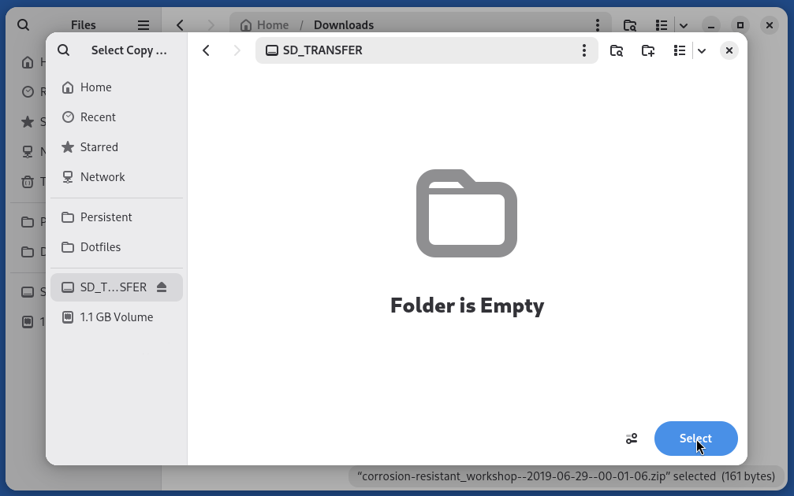Switch to list view in the dialog
794x496 pixels.
679,50
